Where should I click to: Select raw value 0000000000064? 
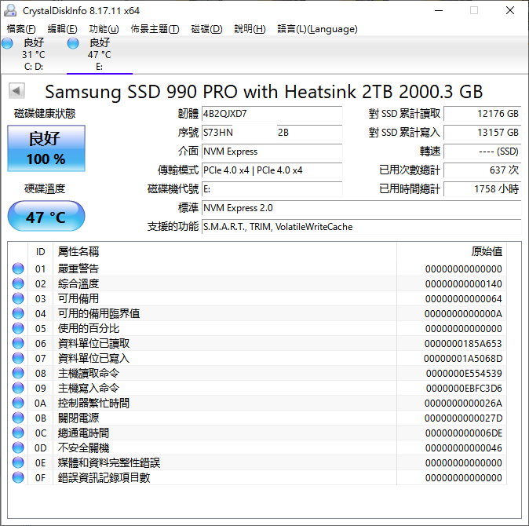tap(464, 298)
